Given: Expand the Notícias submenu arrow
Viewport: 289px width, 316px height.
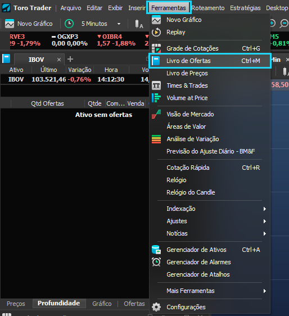Looking at the screenshot, I should (265, 233).
